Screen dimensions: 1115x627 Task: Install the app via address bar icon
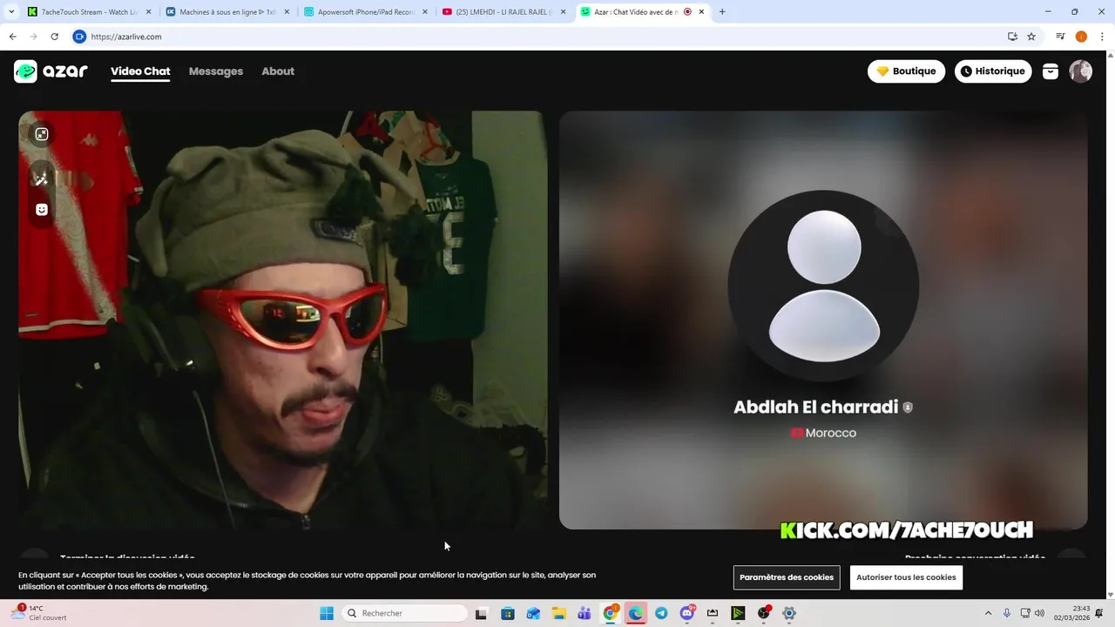(x=1012, y=37)
